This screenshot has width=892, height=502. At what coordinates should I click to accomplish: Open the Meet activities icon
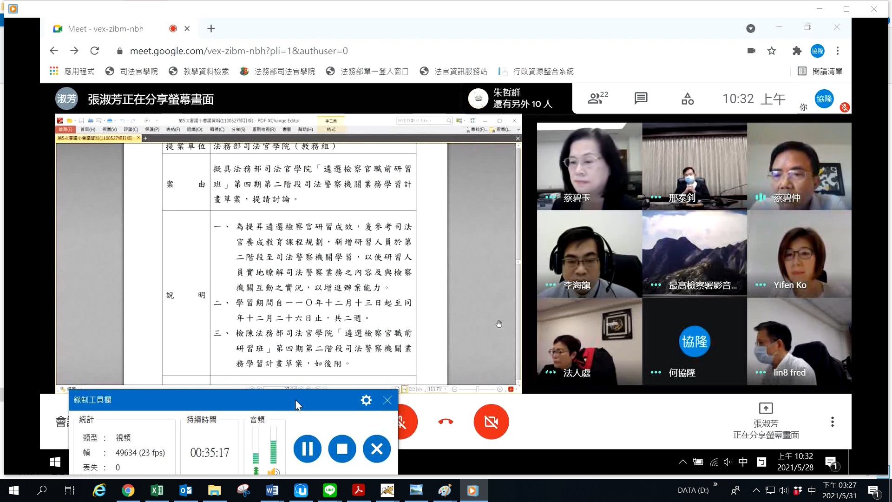(x=688, y=99)
